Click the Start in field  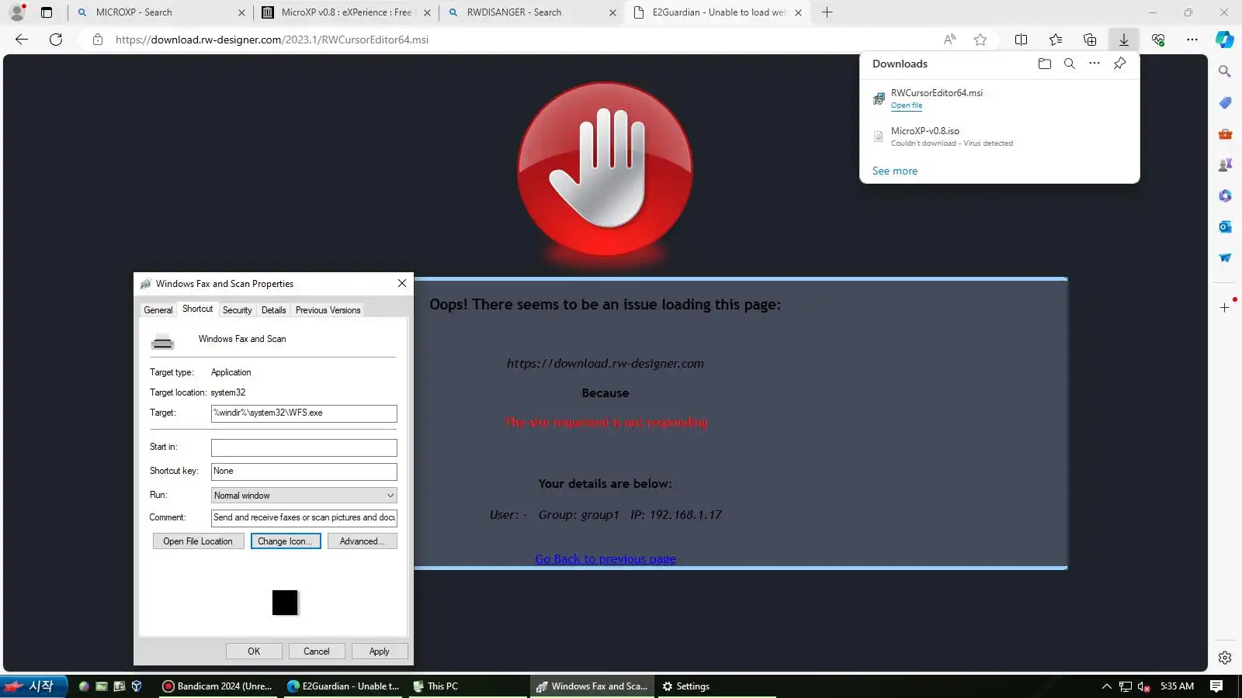point(304,447)
